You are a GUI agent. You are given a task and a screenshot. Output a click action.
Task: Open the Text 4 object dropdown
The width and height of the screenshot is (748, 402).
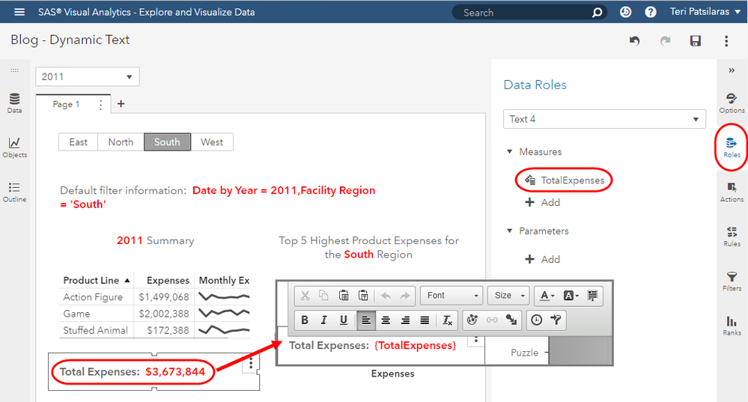[604, 119]
